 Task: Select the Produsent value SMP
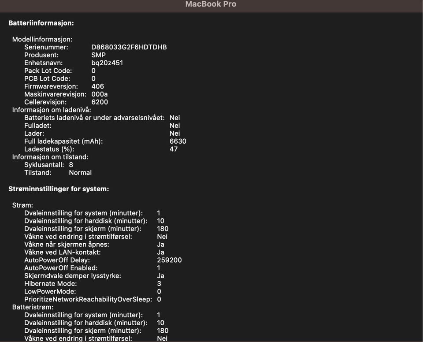click(98, 55)
